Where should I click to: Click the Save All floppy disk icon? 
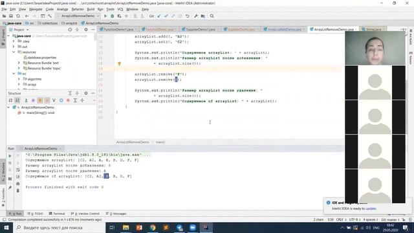tap(11, 16)
